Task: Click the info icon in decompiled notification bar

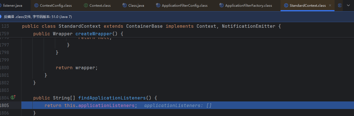Action: pyautogui.click(x=1, y=17)
